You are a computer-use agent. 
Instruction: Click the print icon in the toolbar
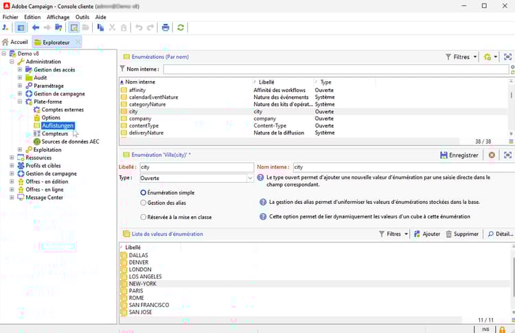click(165, 27)
